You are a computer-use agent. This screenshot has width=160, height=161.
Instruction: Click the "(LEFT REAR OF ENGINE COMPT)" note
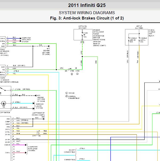coord(38,114)
